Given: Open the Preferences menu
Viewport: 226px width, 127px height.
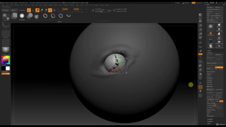Looking at the screenshot, I should click(66, 5).
